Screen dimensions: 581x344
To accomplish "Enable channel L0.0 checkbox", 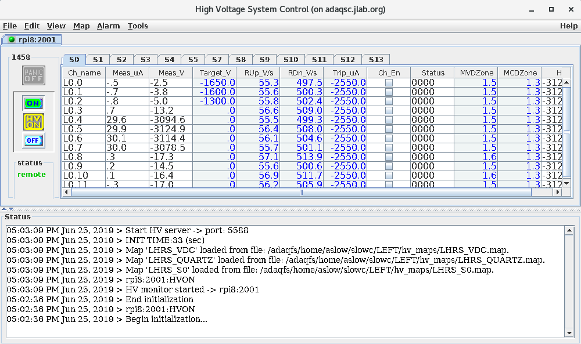I will [x=389, y=83].
